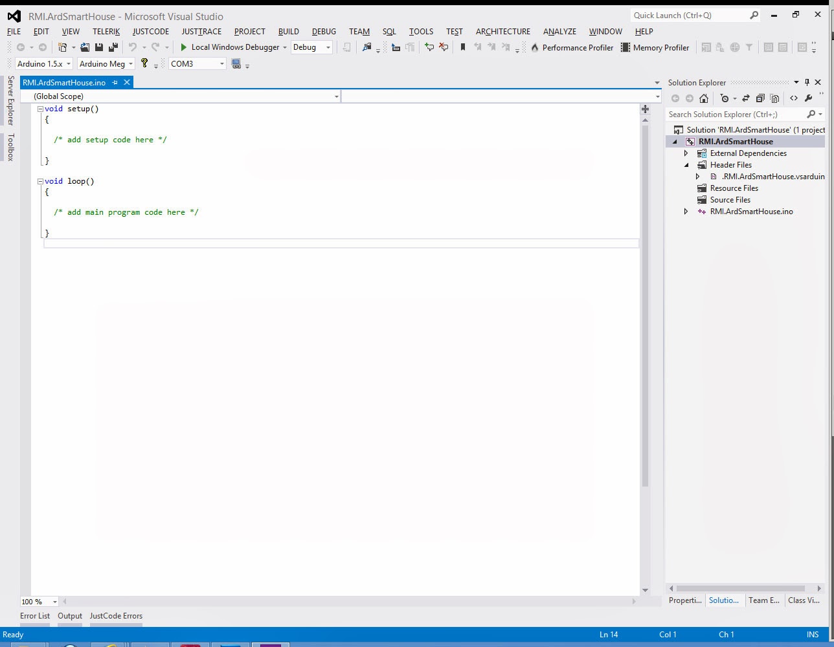Open the Server Explorer side tab
The image size is (834, 647).
10,100
